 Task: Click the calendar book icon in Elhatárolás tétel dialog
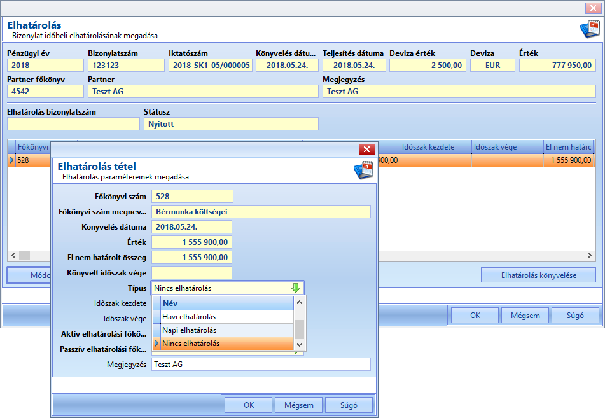coord(363,171)
